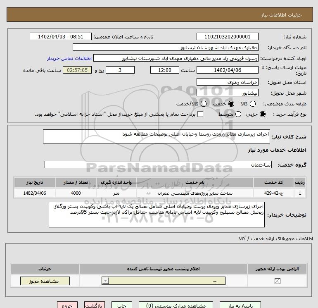Image resolution: width=318 pixels, height=308 pixels.
Task: Click the تاریخ نیاز column header
Action: [35, 182]
